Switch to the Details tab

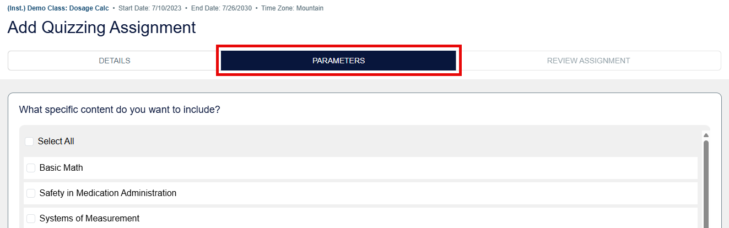[x=114, y=61]
